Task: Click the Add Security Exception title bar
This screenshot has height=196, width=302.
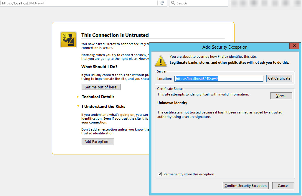Action: [x=225, y=47]
